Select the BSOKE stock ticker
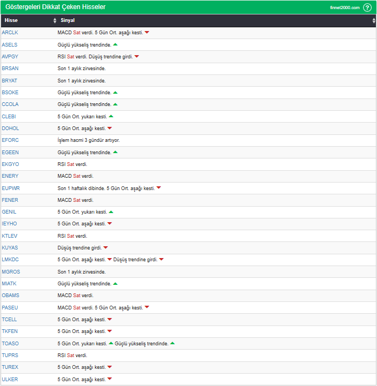 click(10, 93)
